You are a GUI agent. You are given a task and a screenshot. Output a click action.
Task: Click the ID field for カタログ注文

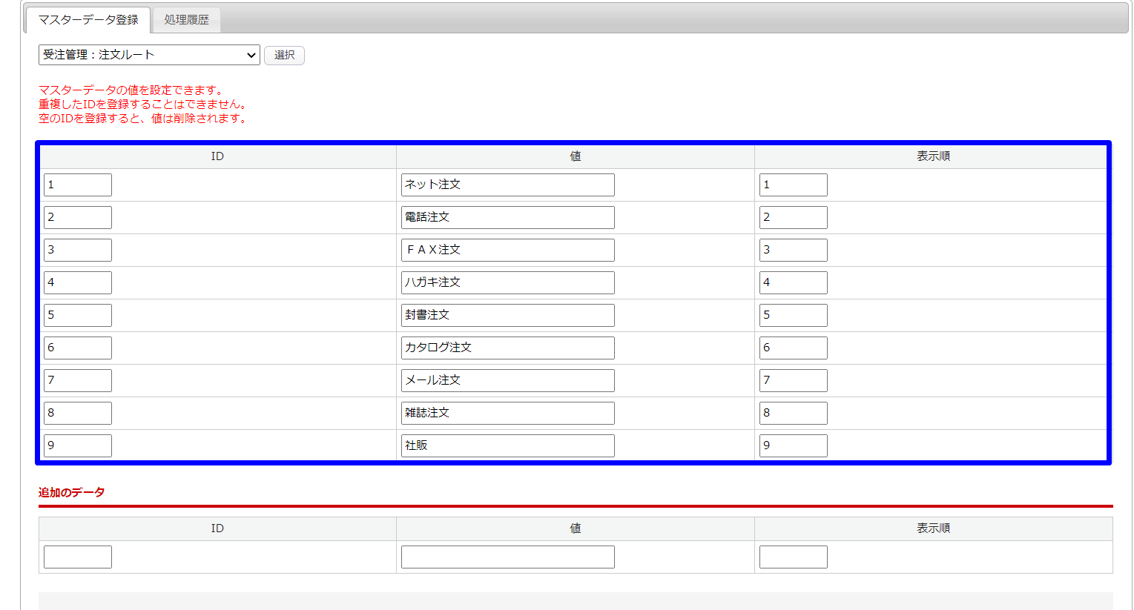[78, 348]
